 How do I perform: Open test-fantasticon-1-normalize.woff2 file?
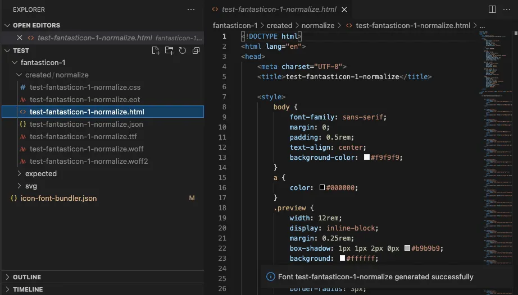[89, 161]
